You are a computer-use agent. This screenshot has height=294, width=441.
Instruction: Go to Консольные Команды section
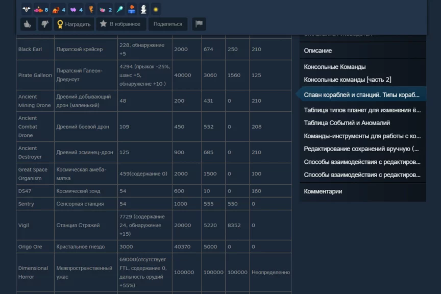[334, 67]
